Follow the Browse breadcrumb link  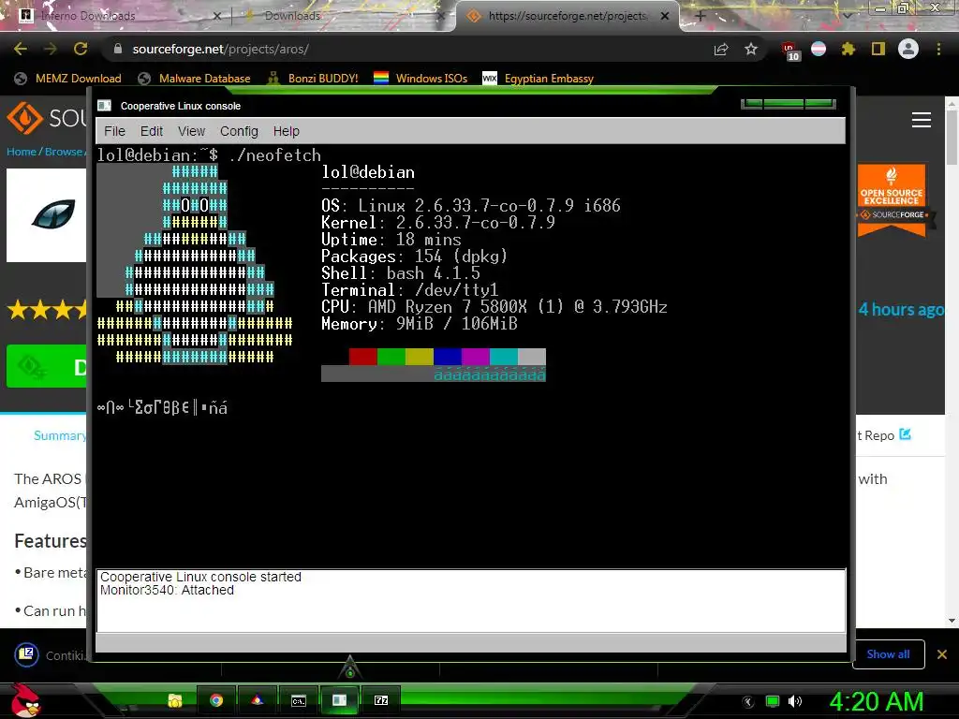coord(64,152)
